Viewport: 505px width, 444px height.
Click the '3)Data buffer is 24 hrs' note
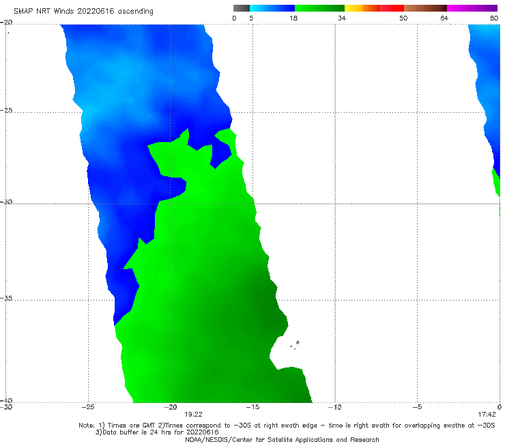pyautogui.click(x=157, y=432)
